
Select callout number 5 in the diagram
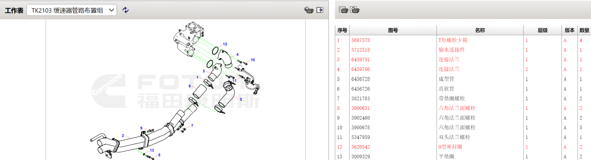[x=241, y=100]
